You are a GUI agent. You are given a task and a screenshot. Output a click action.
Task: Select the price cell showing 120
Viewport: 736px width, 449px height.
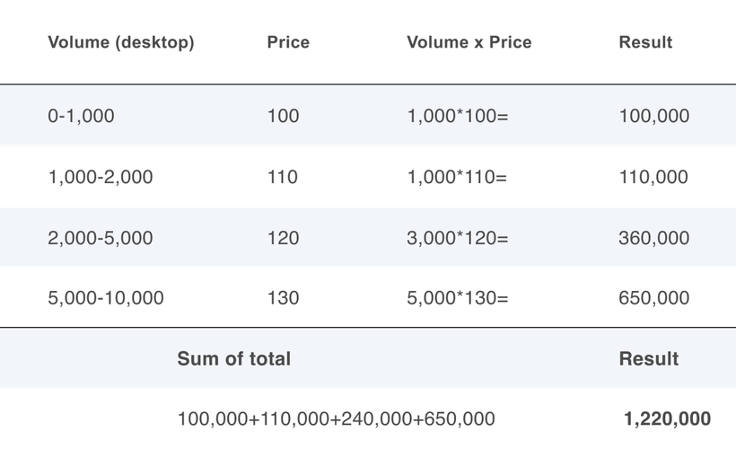coord(283,238)
